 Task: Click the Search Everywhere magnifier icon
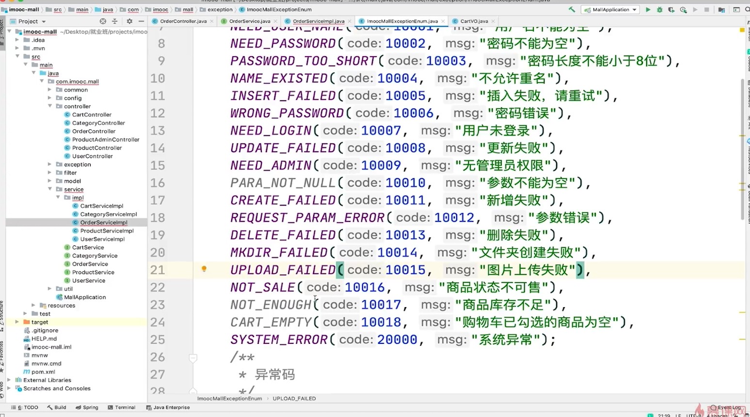[747, 10]
